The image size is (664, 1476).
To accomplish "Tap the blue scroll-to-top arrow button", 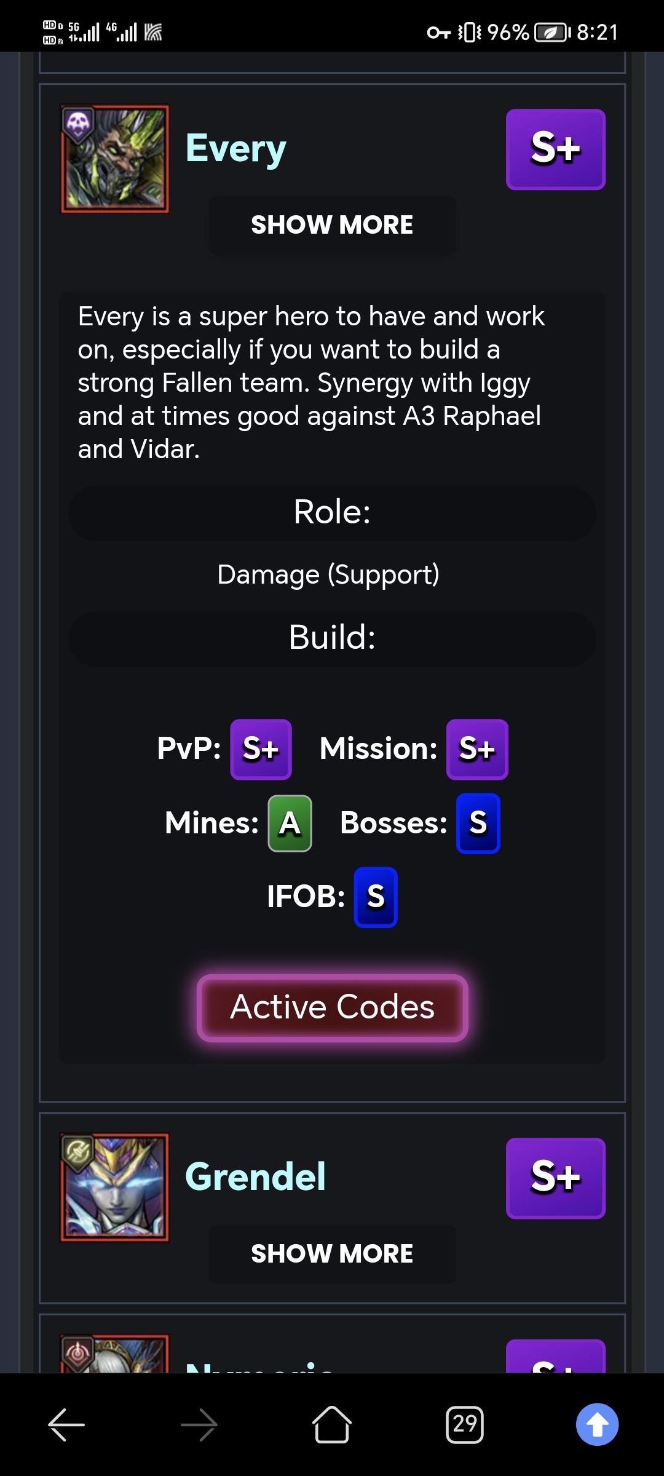I will [x=597, y=1424].
